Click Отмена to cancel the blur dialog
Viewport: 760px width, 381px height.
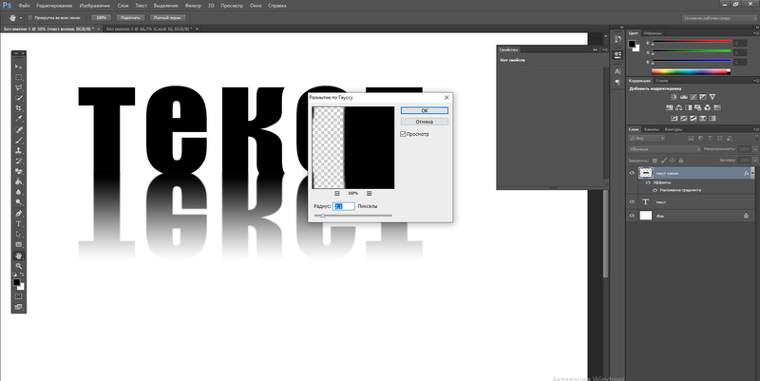423,122
